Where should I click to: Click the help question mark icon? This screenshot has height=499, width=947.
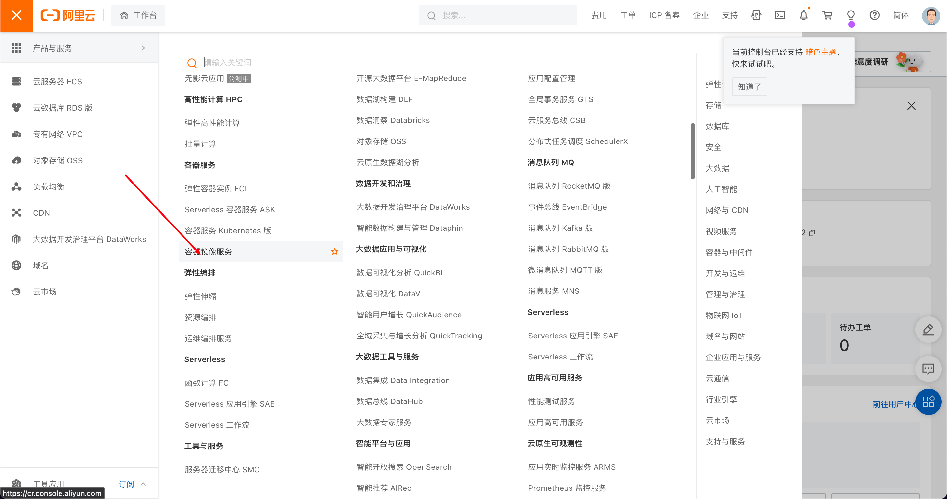point(874,15)
